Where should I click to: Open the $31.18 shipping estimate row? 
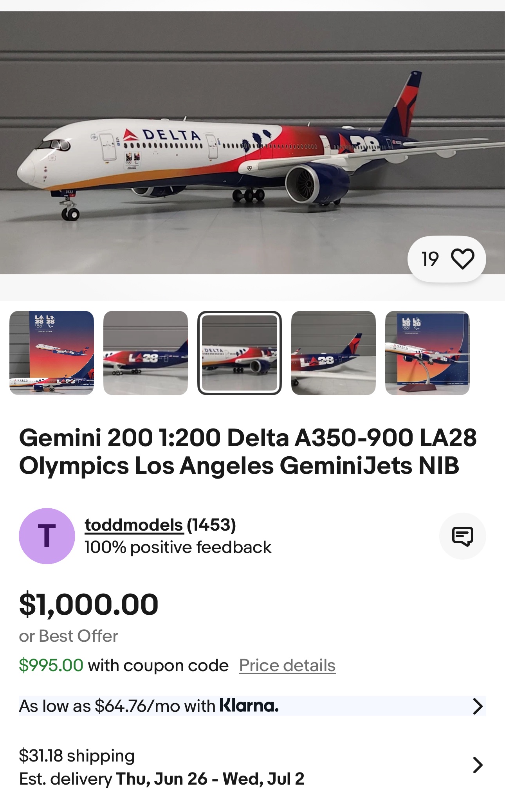77,756
